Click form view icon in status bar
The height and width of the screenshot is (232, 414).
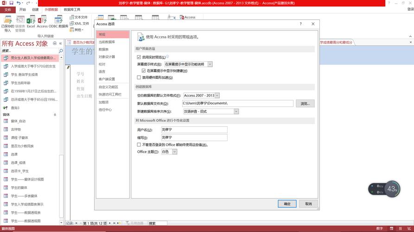[x=392, y=229]
